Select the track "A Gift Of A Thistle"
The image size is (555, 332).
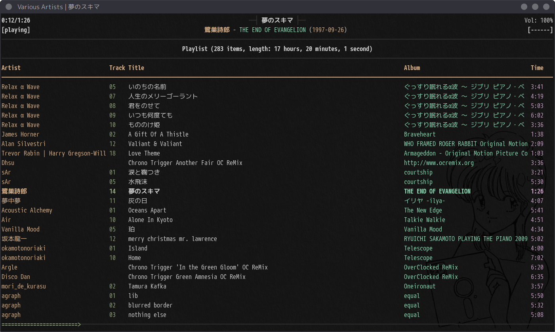(x=158, y=135)
